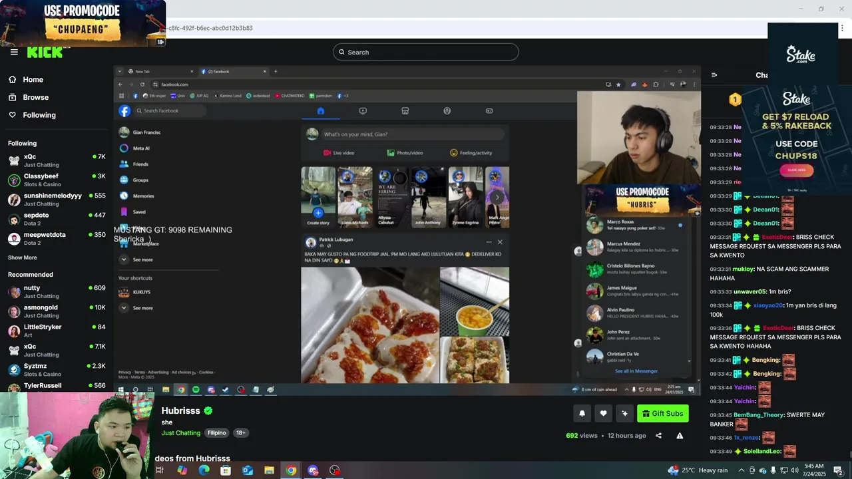The image size is (852, 479).
Task: Select Facebook Video tab icon in stream
Action: pyautogui.click(x=363, y=111)
